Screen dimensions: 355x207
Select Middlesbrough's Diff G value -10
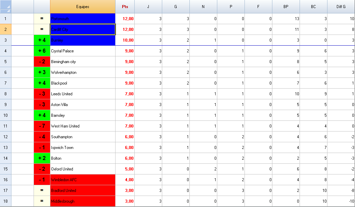coord(341,201)
